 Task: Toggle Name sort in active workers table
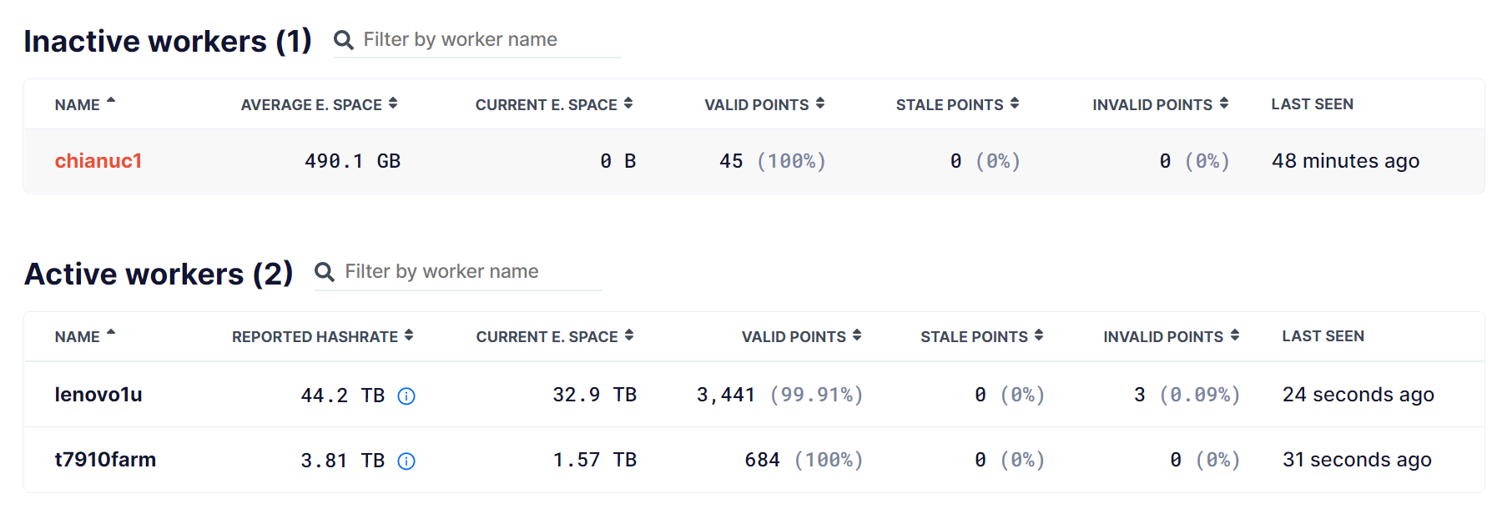tap(84, 336)
